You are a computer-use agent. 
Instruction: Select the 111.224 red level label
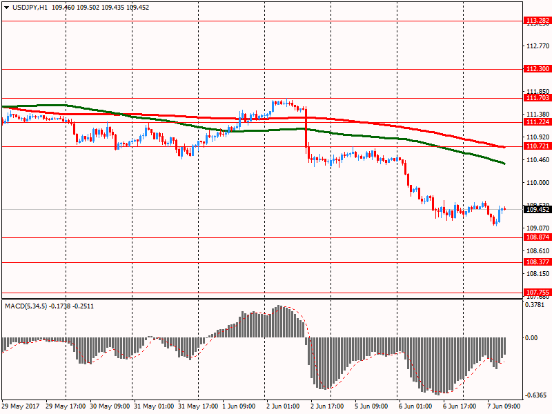pos(538,122)
